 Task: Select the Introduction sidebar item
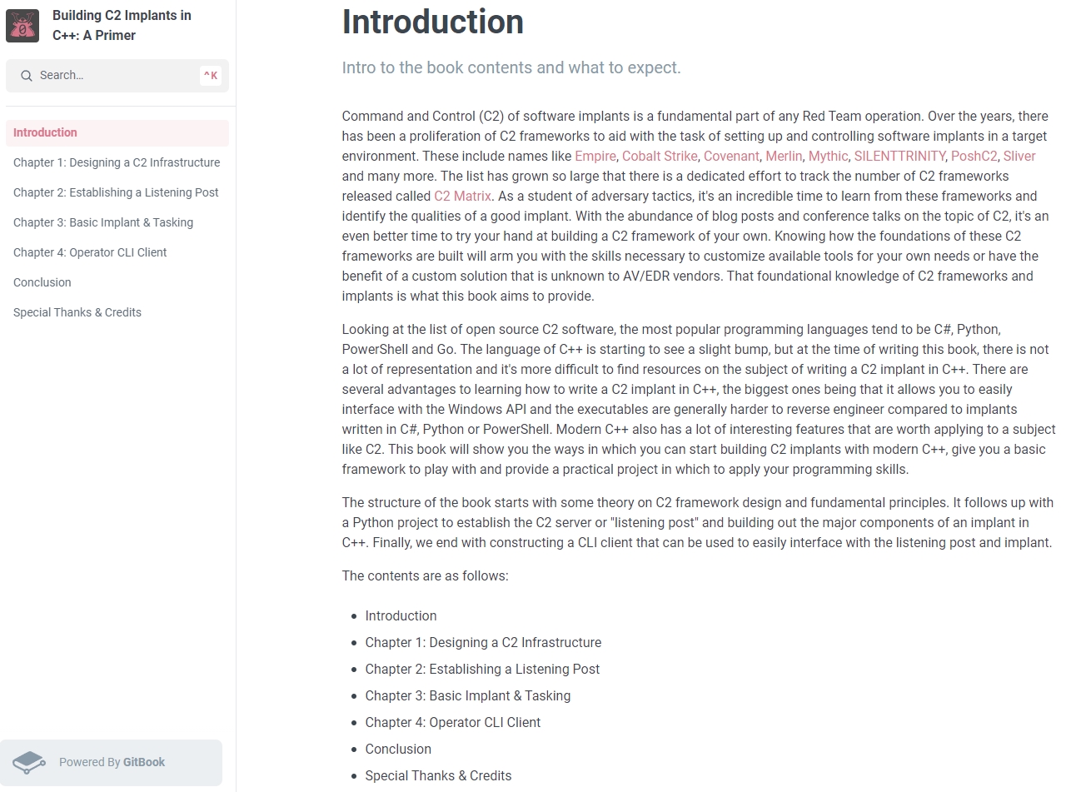(x=45, y=132)
